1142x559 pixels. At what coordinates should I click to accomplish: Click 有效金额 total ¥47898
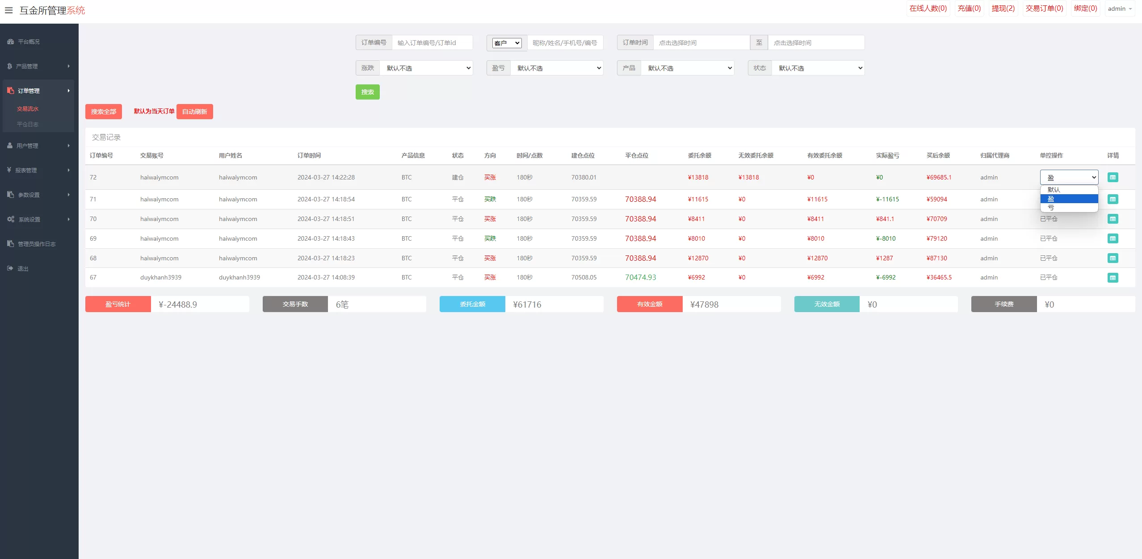tap(705, 305)
